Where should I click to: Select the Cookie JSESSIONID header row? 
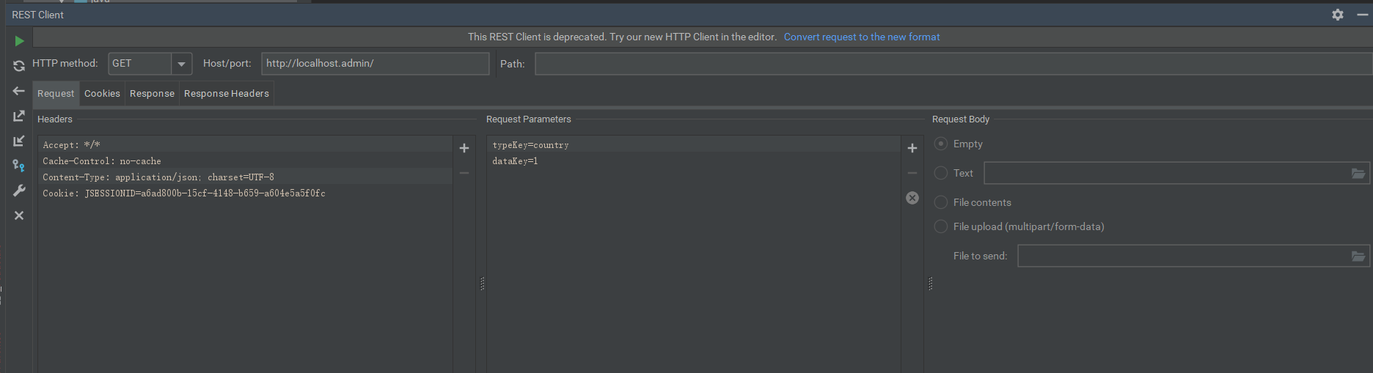(x=245, y=193)
